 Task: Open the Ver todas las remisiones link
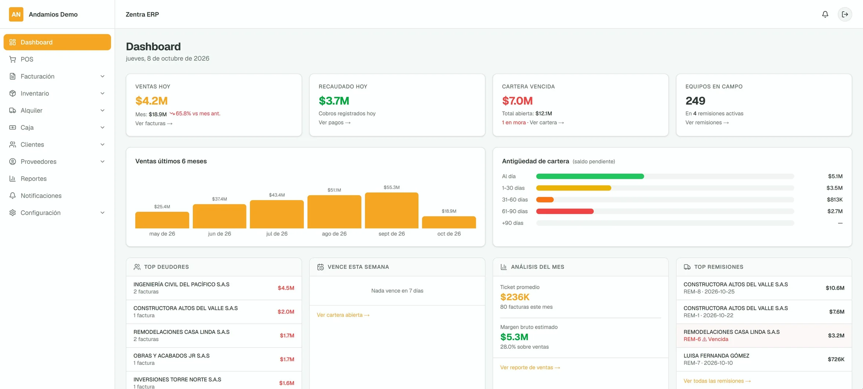click(x=717, y=381)
